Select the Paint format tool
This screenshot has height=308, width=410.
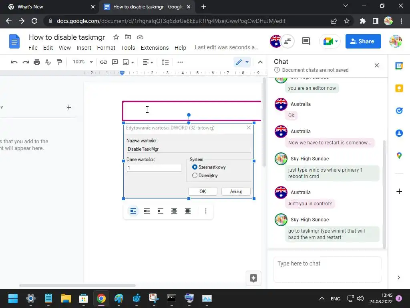click(x=59, y=62)
